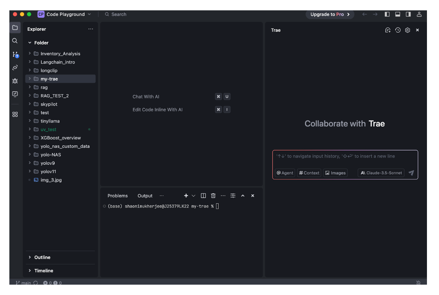Open the Extensions grid icon in activity bar
Screen dimensions: 439x295
point(15,114)
